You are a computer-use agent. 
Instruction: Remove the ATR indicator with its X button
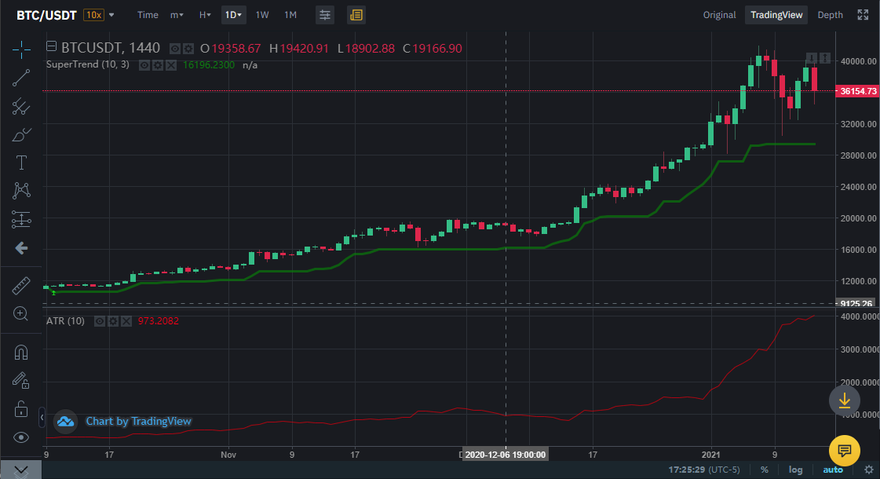point(128,320)
